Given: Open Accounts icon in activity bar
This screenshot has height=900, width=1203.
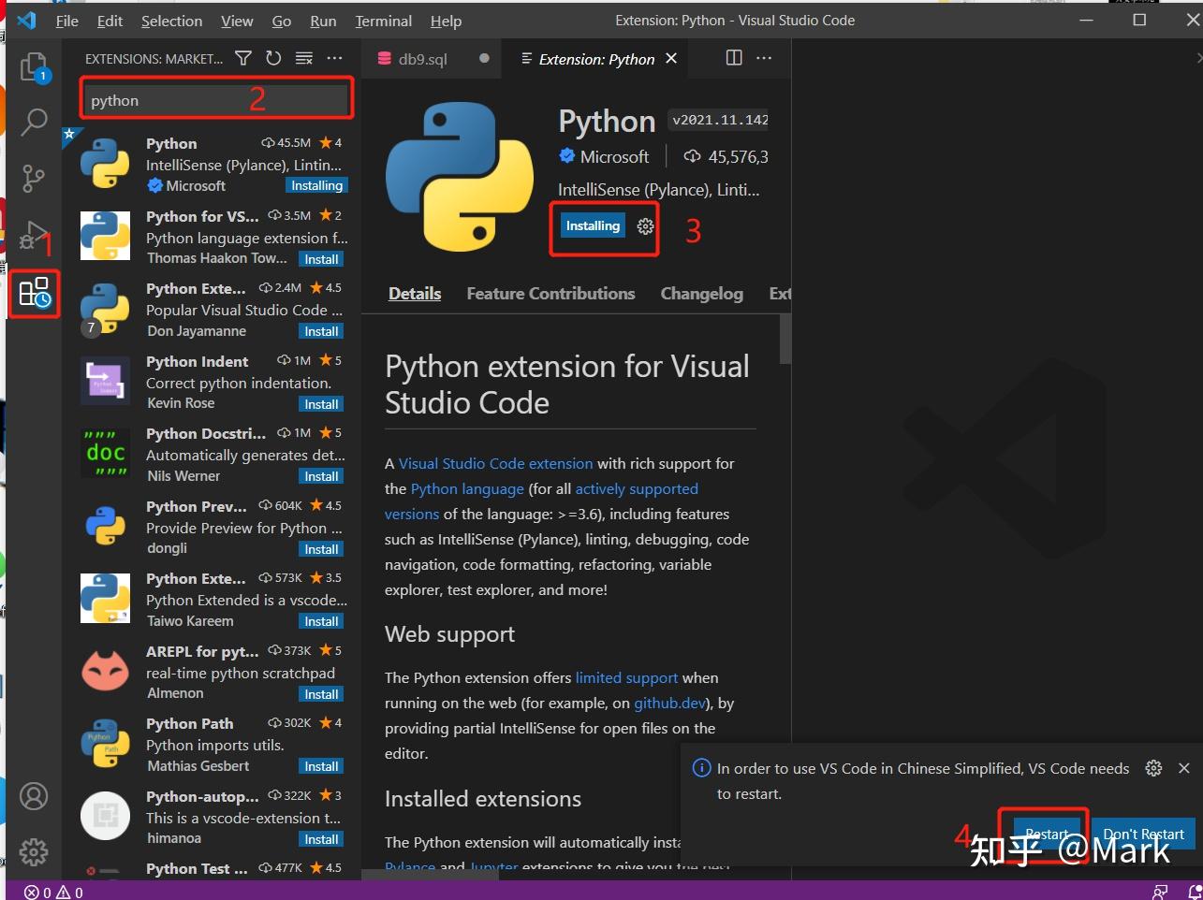Looking at the screenshot, I should tap(34, 796).
